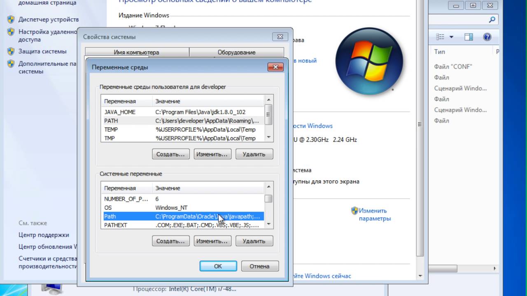Select the TEMP user variable row
The image size is (527, 296).
183,129
